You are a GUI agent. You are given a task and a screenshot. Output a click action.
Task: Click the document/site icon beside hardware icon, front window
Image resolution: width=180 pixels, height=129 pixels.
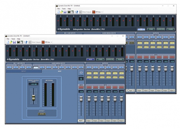[22, 42]
